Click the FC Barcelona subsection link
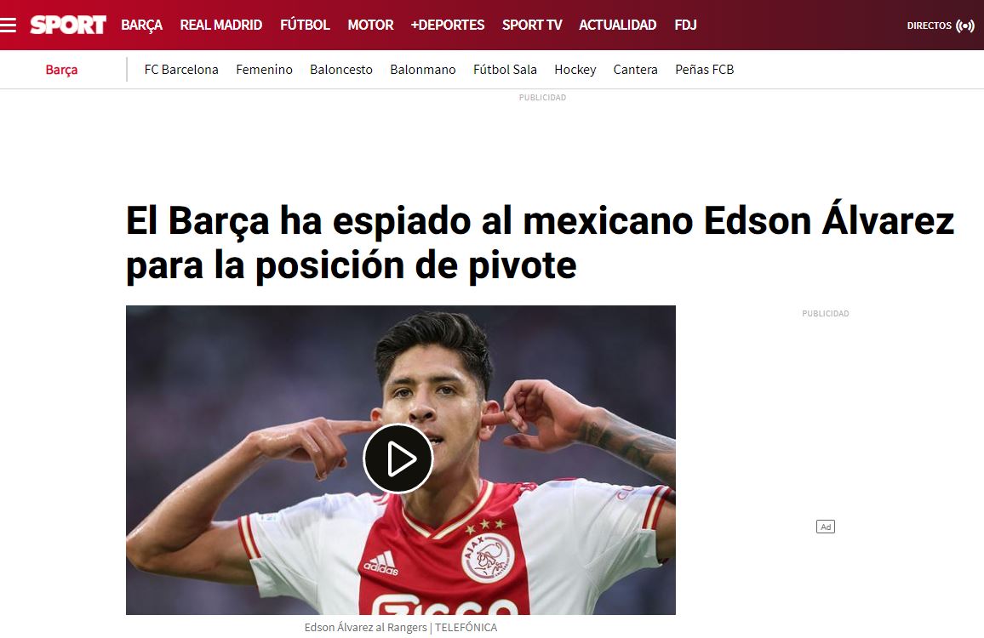The image size is (984, 638). click(x=181, y=70)
